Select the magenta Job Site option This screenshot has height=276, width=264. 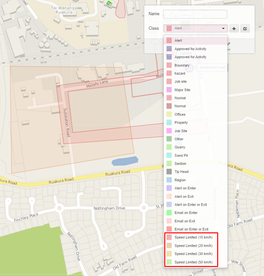196,131
